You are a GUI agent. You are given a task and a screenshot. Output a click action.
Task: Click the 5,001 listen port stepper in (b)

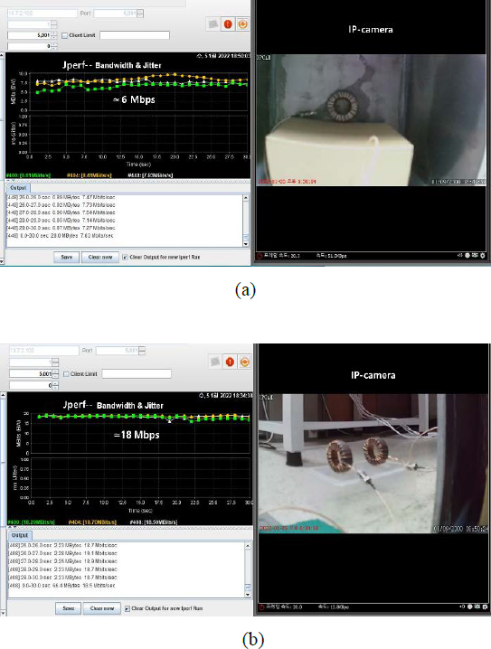[55, 373]
